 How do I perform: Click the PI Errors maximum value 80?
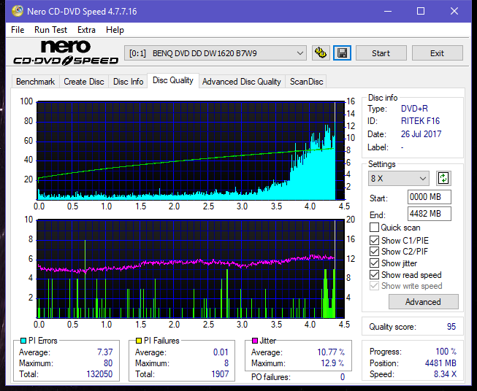click(108, 363)
